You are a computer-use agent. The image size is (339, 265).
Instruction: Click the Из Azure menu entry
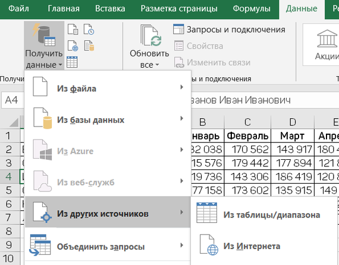[x=108, y=150]
